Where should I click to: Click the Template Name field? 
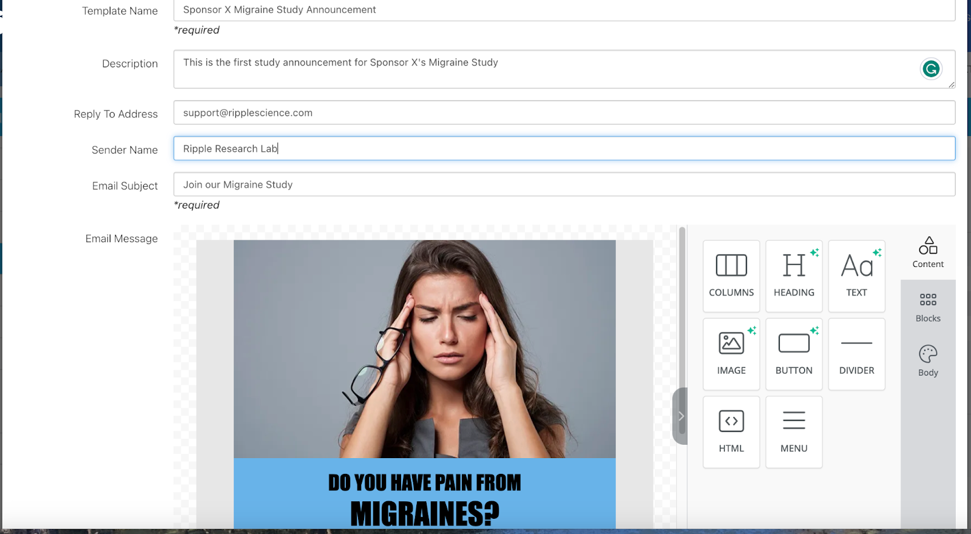point(564,10)
